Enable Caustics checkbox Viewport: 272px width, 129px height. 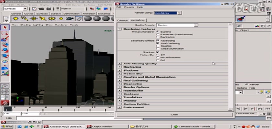coord(157,46)
